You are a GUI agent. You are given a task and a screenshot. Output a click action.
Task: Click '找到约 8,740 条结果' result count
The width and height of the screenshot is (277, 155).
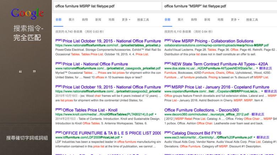pos(69,32)
